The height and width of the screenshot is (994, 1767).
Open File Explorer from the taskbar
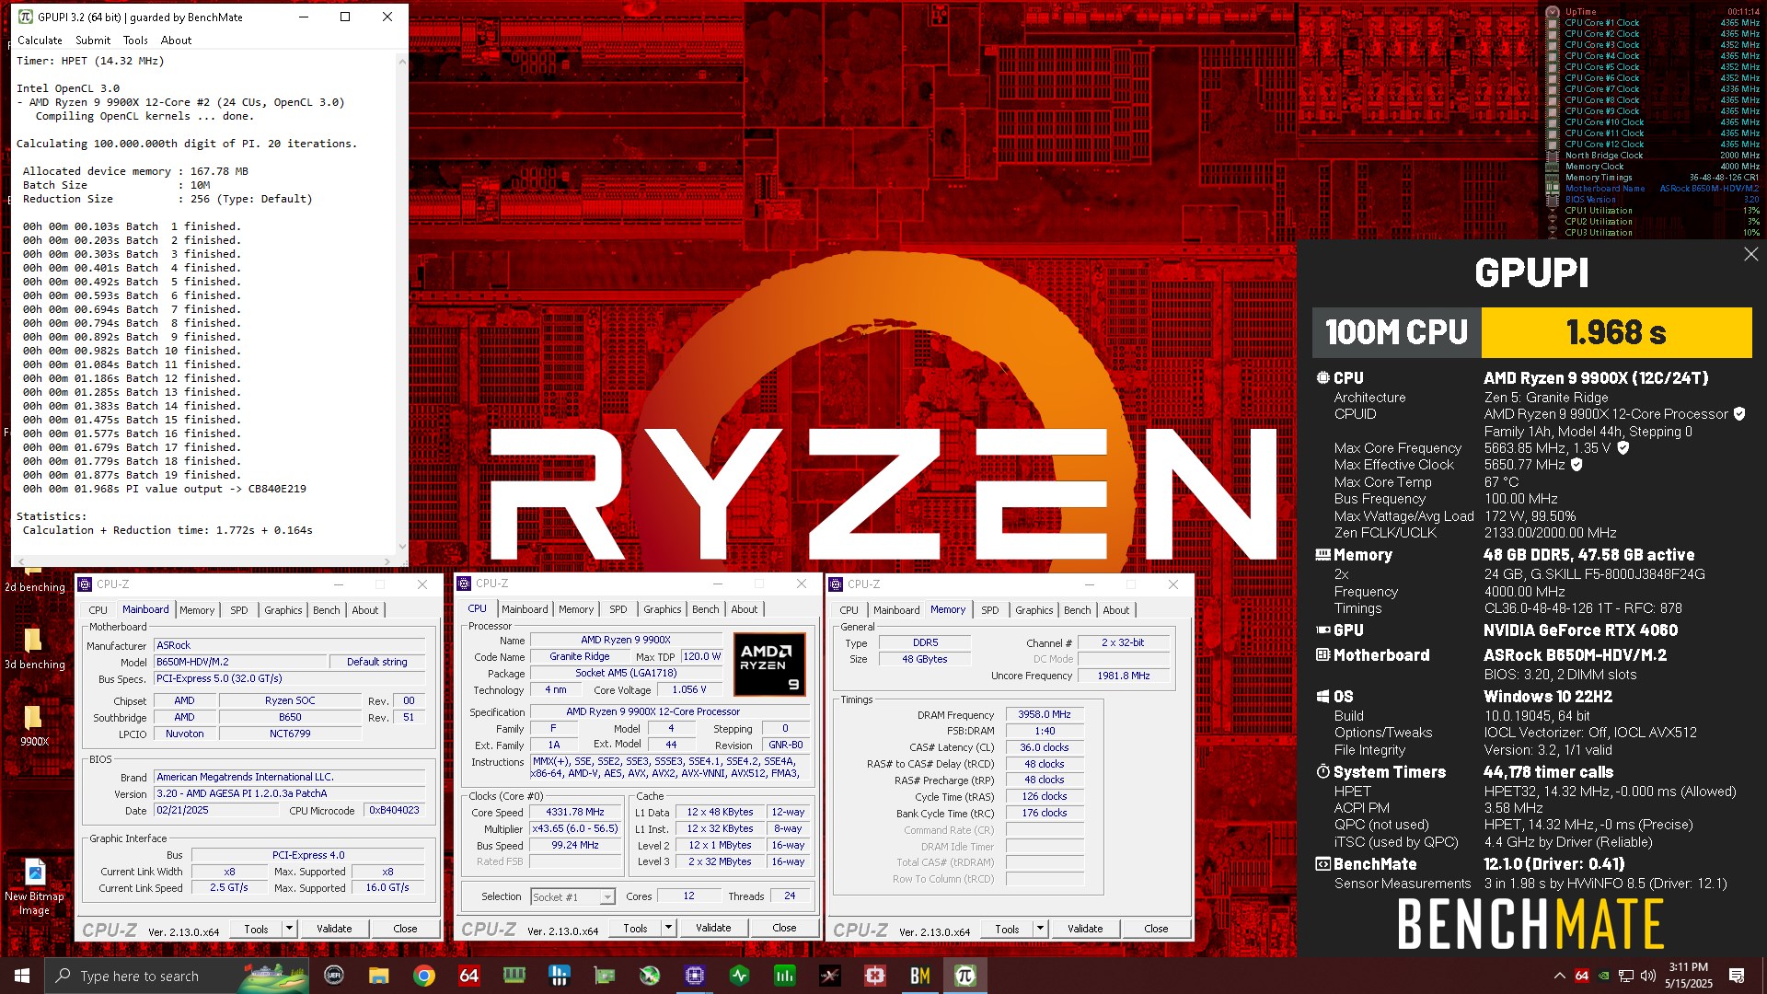379,976
